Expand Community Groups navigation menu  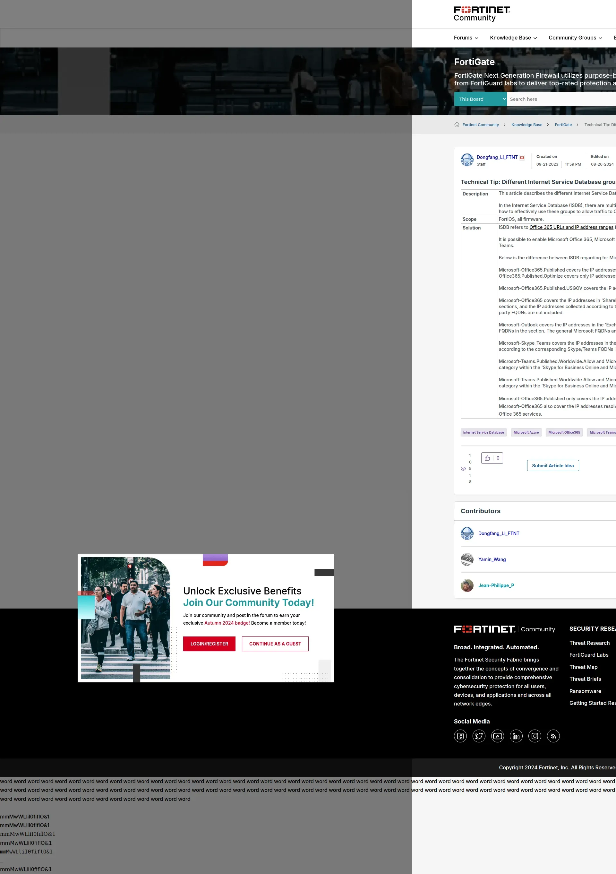(575, 38)
